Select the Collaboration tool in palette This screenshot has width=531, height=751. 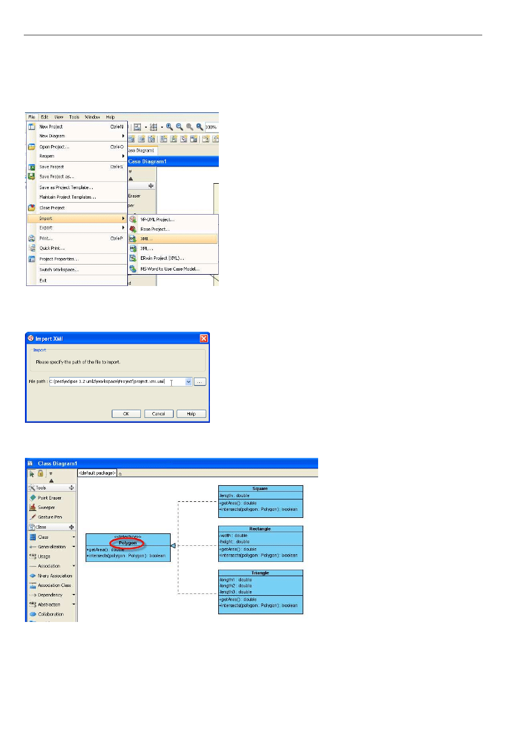tap(50, 614)
